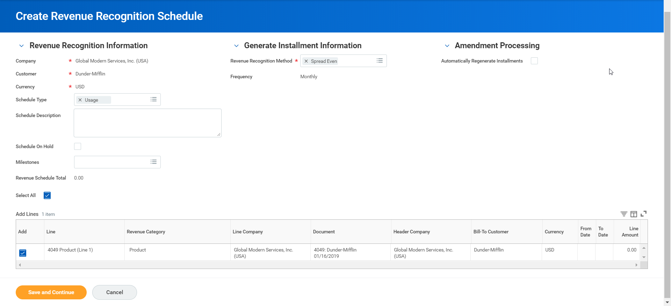Enable Automatically Regenerate Installments checkbox

(534, 61)
